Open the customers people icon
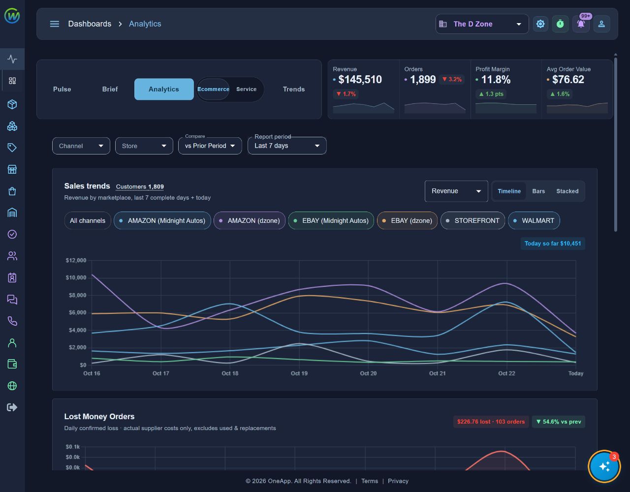 pos(12,256)
